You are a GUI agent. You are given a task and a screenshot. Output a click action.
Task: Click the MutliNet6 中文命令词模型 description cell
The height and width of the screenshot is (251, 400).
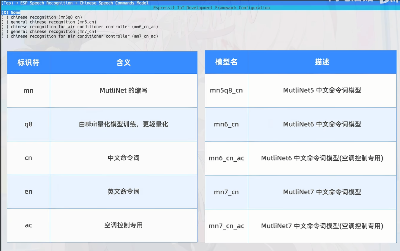pyautogui.click(x=322, y=124)
